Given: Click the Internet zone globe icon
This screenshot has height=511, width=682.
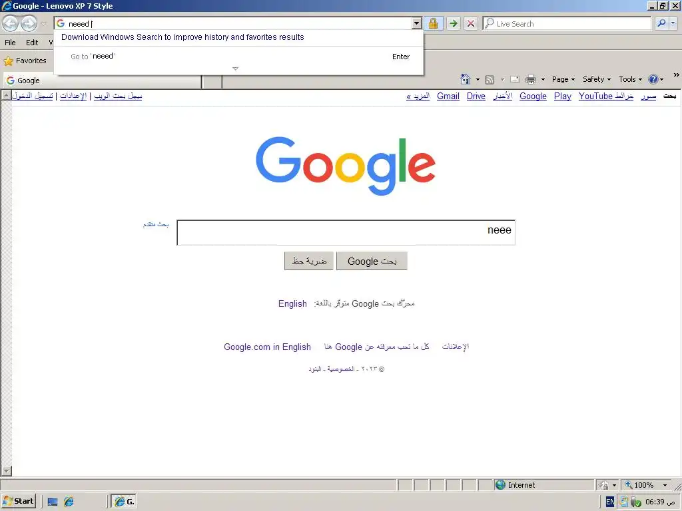Looking at the screenshot, I should [500, 485].
